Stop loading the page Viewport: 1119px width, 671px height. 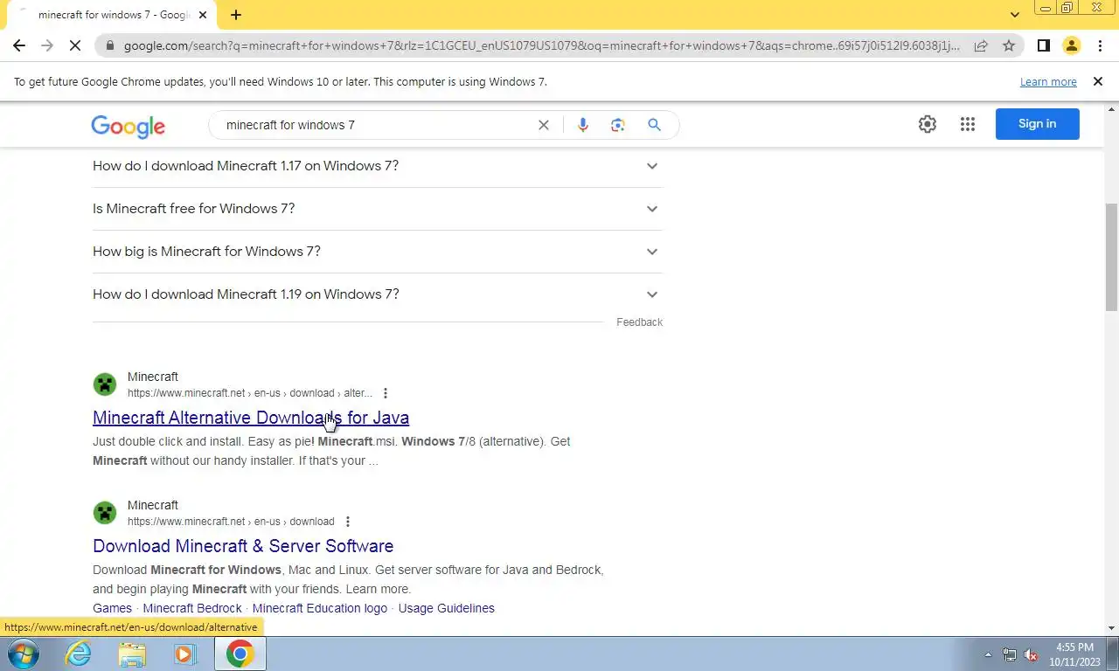click(75, 45)
